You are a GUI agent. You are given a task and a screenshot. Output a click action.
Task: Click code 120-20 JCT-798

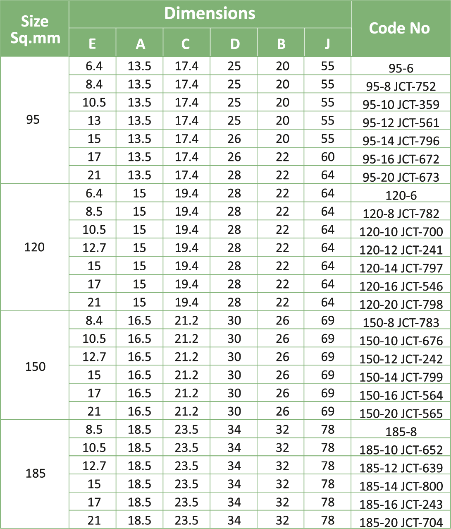(x=401, y=305)
